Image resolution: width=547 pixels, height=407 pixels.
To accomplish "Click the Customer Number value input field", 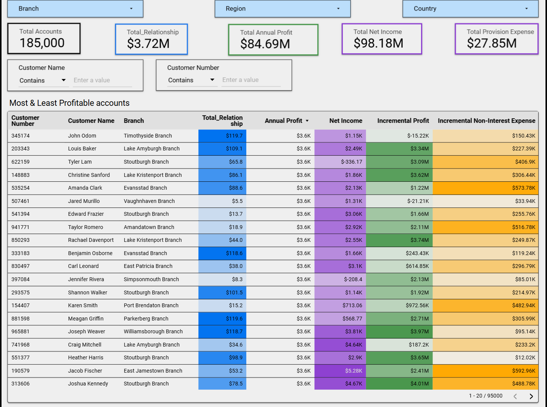I will [x=251, y=80].
